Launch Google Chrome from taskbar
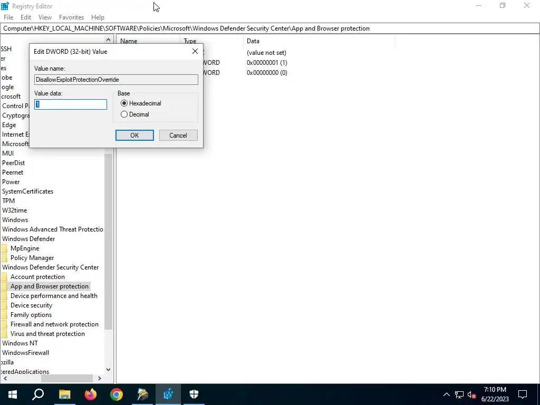This screenshot has height=405, width=540. pos(117,394)
